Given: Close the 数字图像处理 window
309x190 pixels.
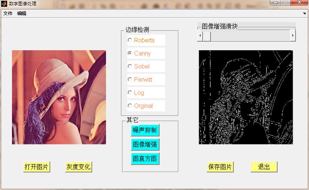Looking at the screenshot, I should click(299, 3).
